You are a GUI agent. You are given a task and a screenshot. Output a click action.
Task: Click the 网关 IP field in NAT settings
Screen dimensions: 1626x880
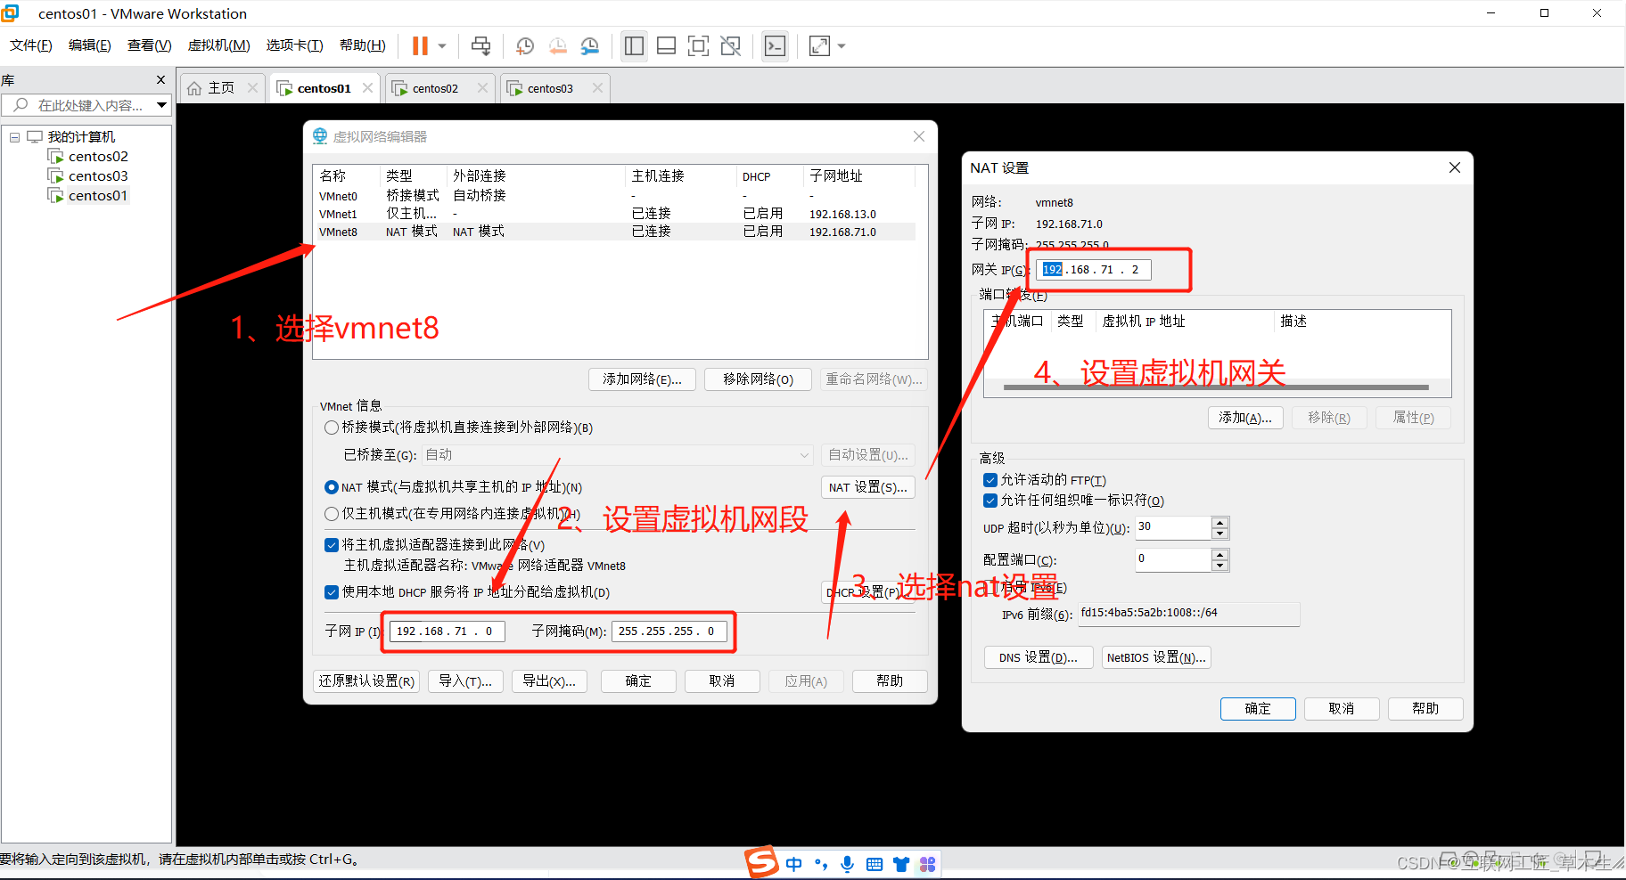point(1094,270)
